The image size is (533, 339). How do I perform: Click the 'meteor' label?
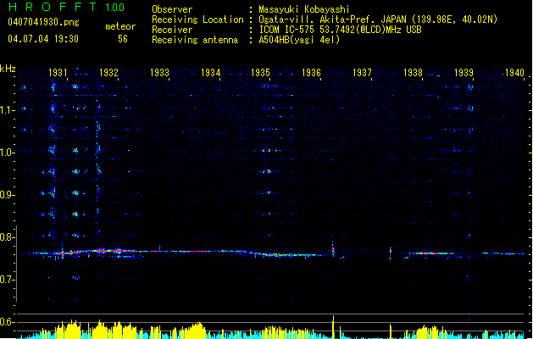click(120, 26)
